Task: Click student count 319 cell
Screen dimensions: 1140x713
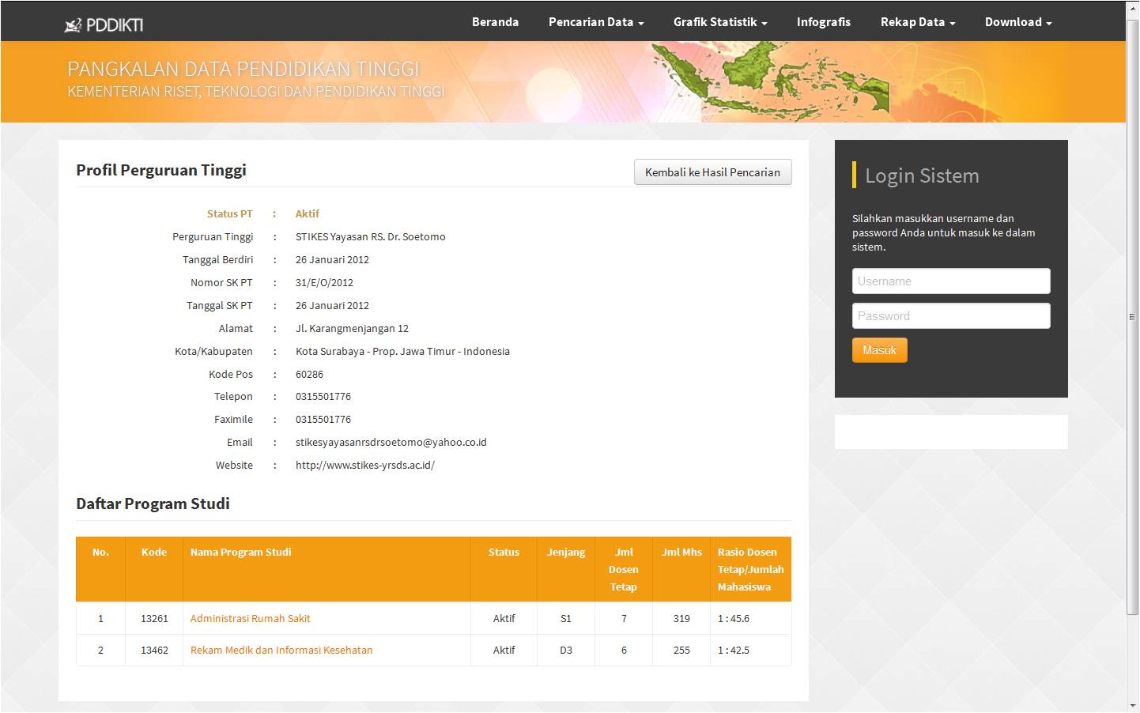Action: coord(681,619)
